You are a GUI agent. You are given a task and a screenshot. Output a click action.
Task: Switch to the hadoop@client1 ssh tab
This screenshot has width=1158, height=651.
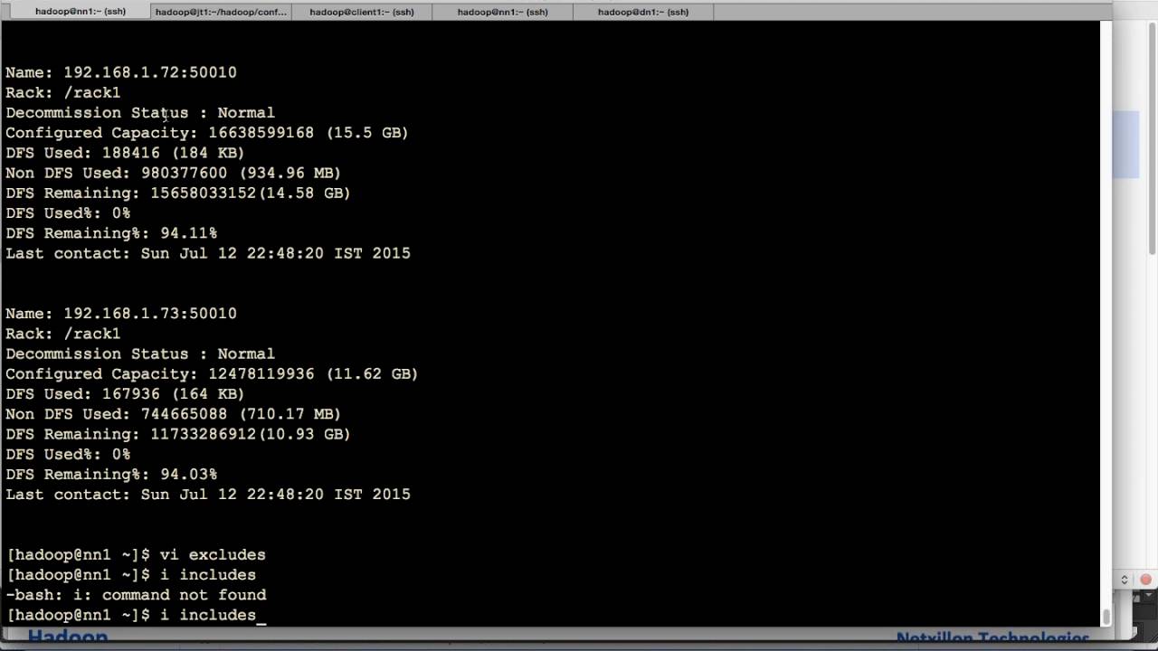(362, 12)
